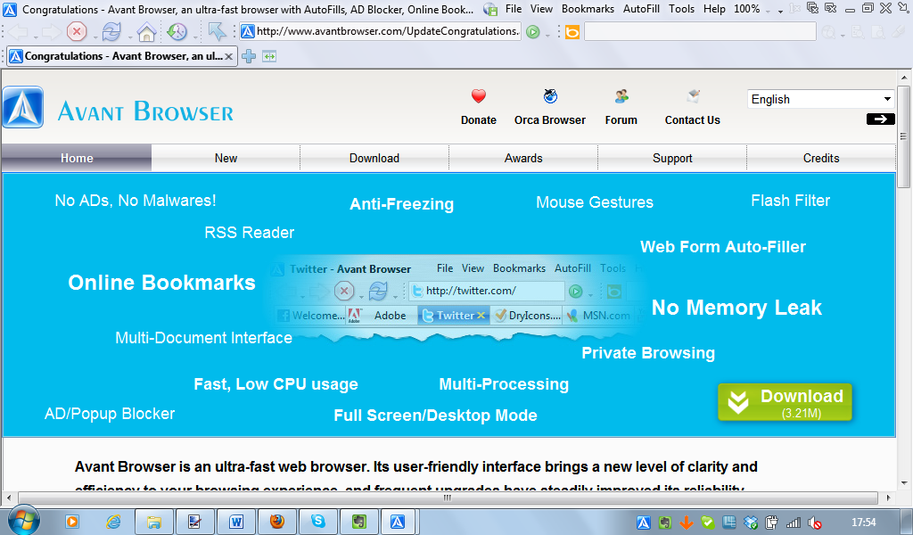Open the Forum link
The width and height of the screenshot is (913, 535).
[621, 105]
